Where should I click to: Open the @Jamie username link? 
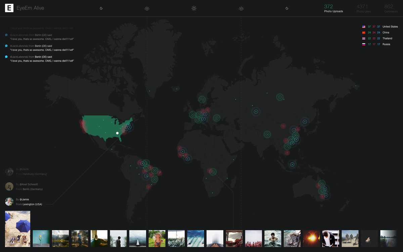coord(24,200)
